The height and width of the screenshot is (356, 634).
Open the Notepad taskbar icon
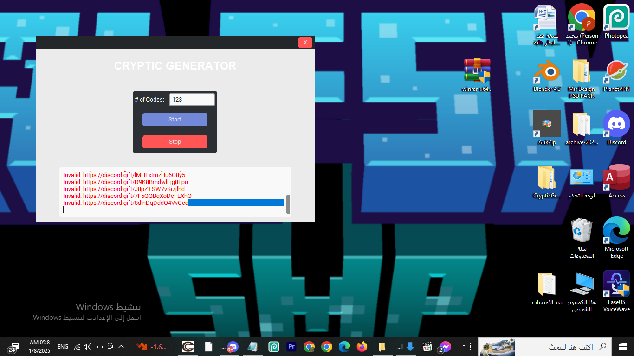(x=253, y=347)
